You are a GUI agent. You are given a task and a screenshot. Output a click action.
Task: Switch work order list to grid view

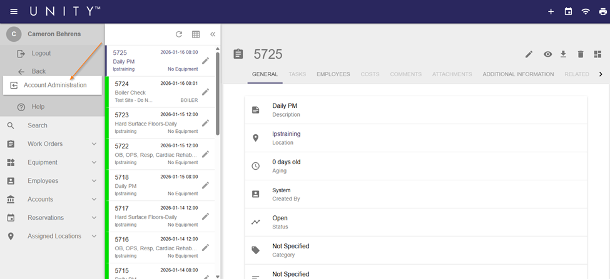pyautogui.click(x=196, y=35)
